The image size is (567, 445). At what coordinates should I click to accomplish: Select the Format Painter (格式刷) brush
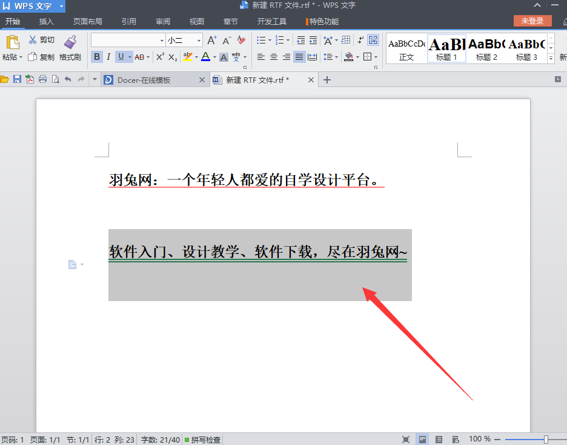coord(70,48)
